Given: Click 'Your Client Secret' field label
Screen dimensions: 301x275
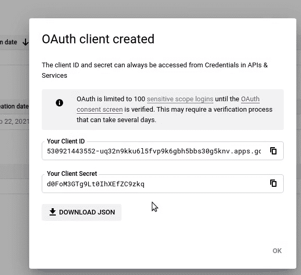Looking at the screenshot, I should (x=72, y=174).
